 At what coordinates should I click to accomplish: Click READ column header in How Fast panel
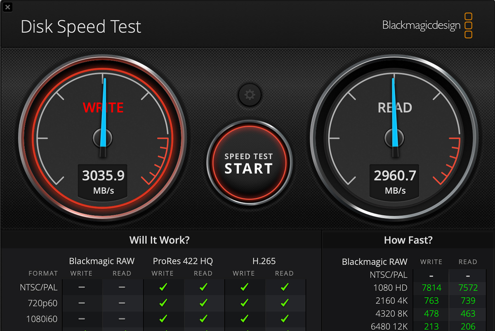click(468, 262)
